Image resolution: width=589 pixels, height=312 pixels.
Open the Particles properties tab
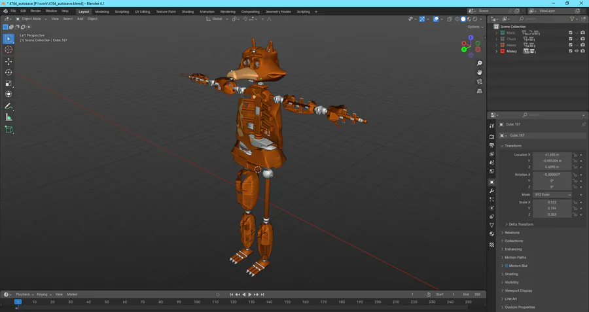tap(491, 199)
